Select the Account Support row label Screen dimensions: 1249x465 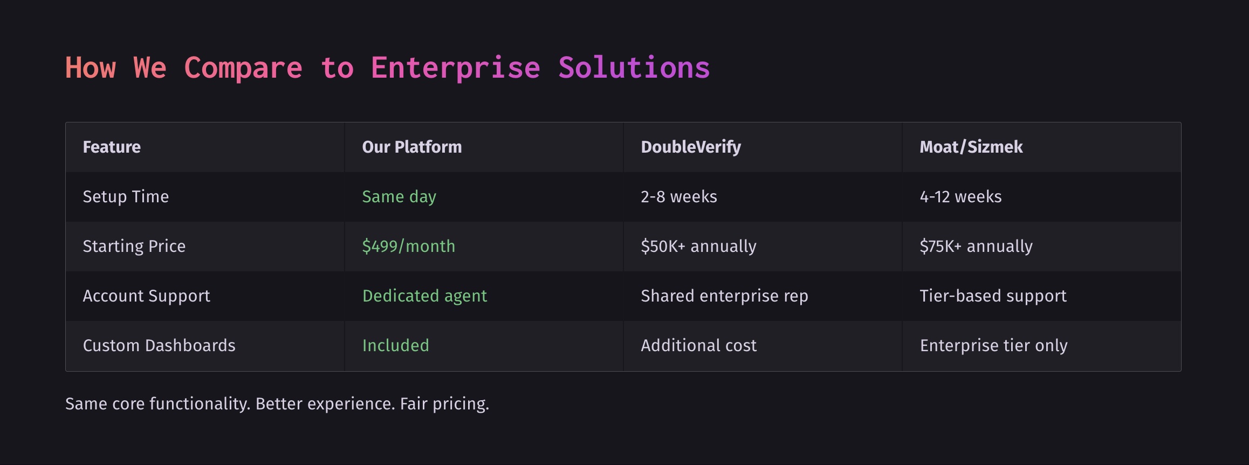pyautogui.click(x=146, y=296)
